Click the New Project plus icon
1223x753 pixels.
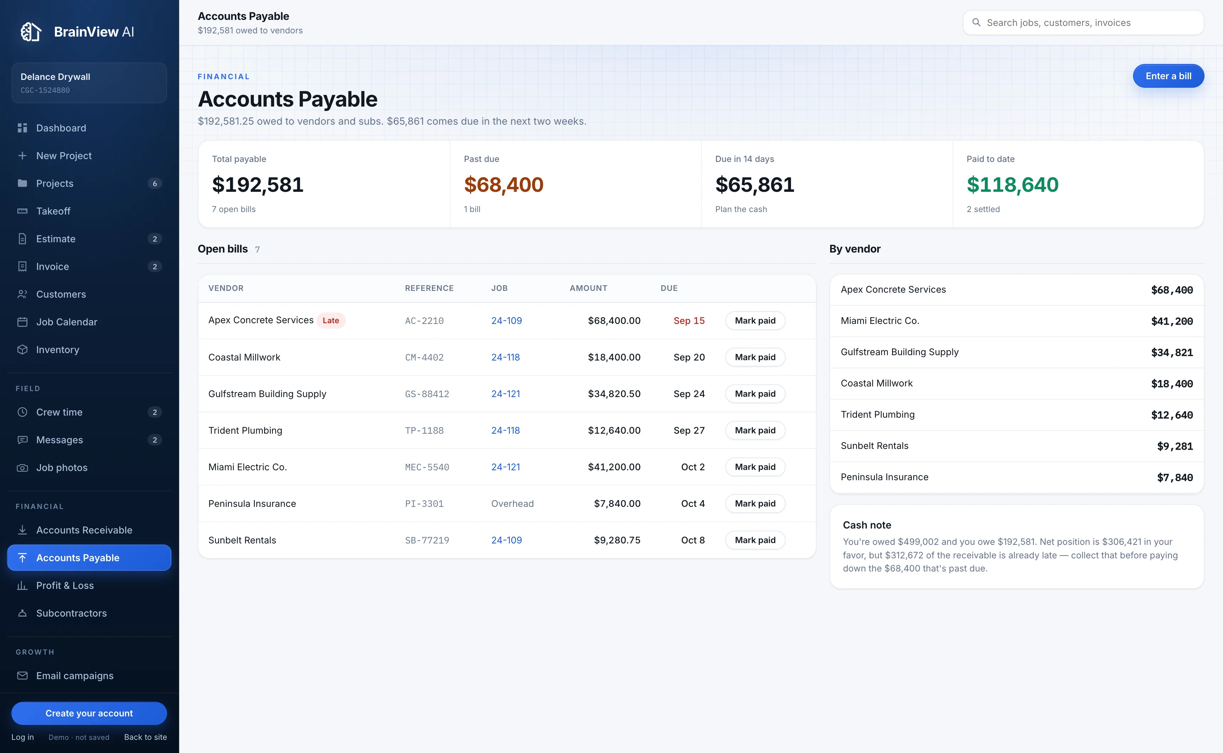tap(22, 156)
